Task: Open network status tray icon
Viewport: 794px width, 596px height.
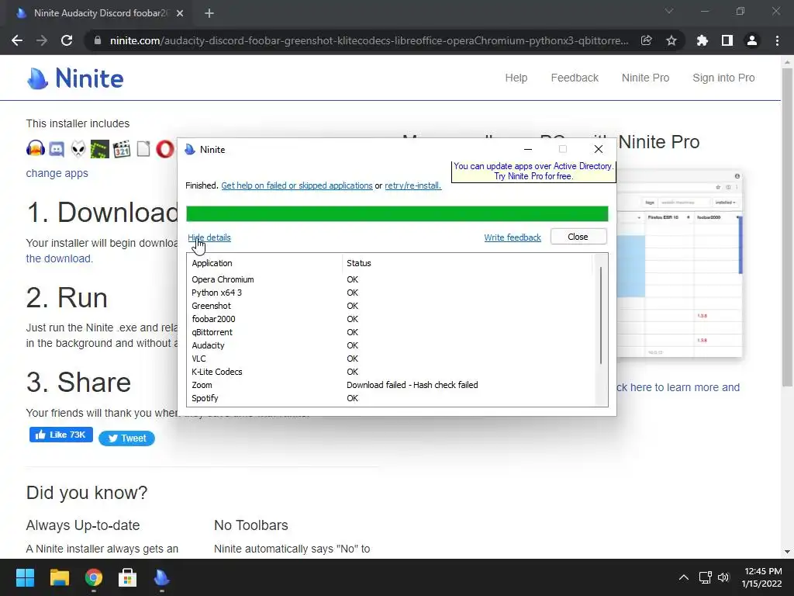Action: pos(705,577)
